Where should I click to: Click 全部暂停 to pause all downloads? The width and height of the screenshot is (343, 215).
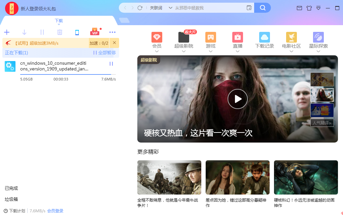tap(105, 53)
